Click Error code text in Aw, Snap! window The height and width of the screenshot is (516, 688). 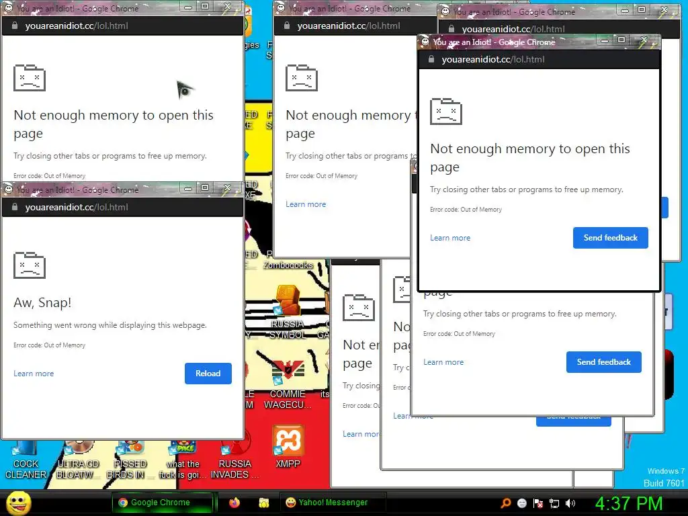[x=49, y=345]
